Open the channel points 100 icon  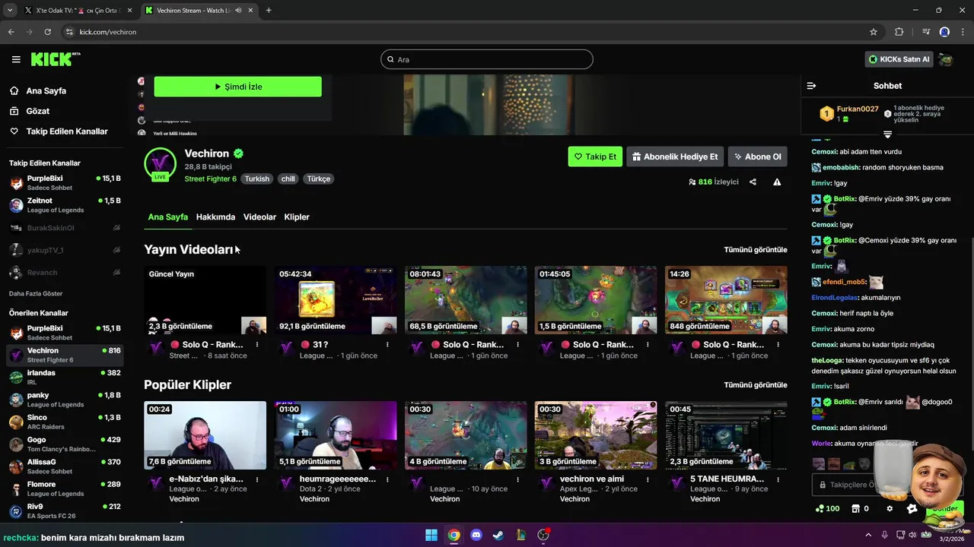827,509
